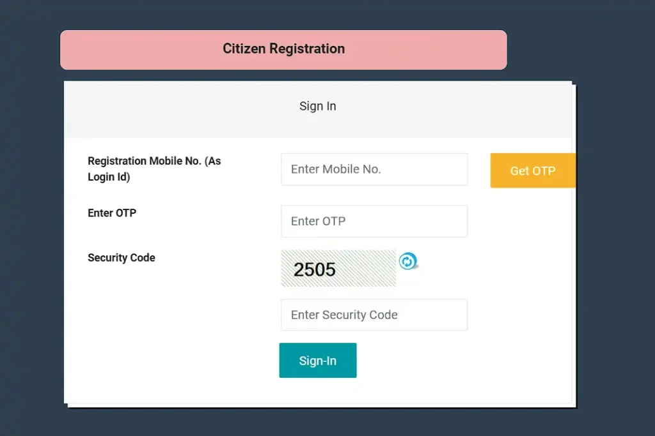Submit with the Sign-In button
655x436 pixels.
point(318,361)
